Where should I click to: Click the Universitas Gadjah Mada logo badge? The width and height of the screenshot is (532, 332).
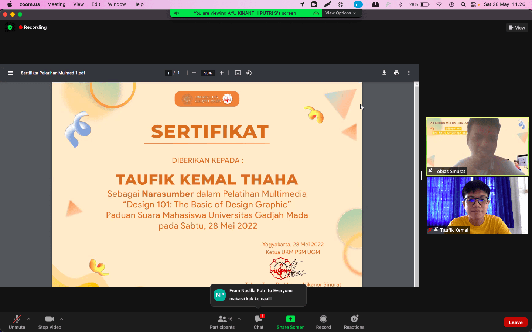207,99
